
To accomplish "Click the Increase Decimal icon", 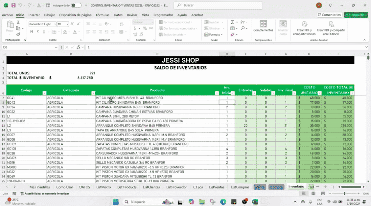I will 135,34.
